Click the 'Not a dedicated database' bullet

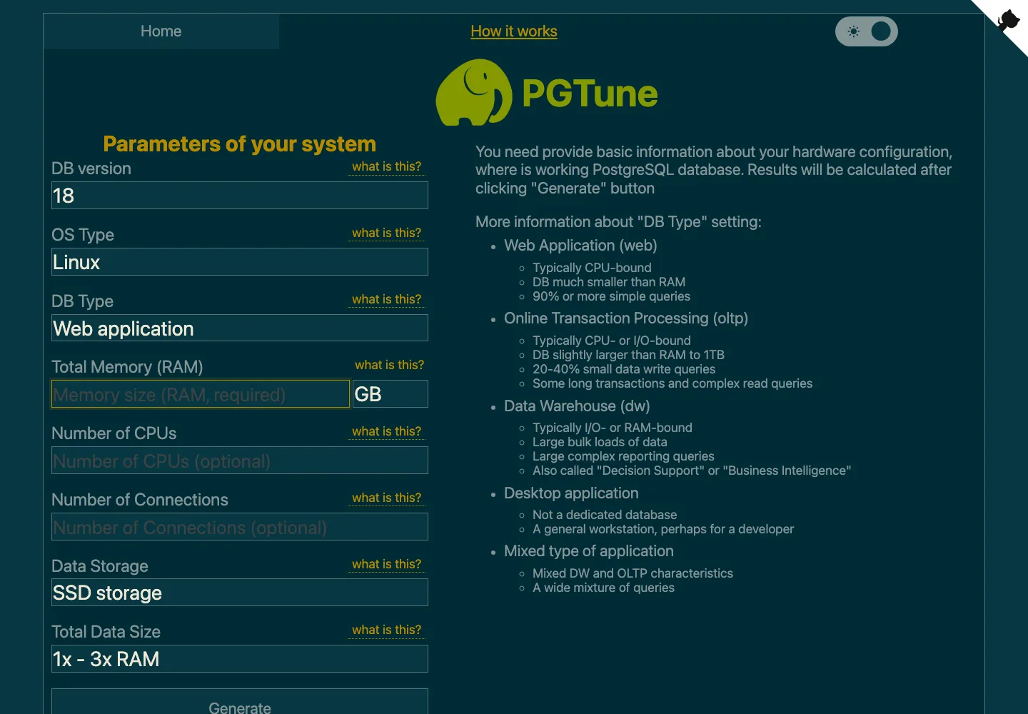pyautogui.click(x=605, y=515)
